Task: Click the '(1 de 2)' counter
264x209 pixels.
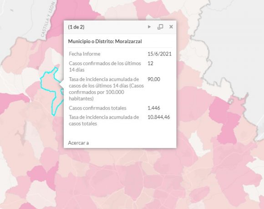Action: point(76,27)
